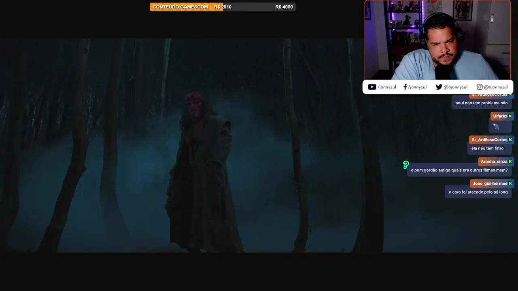Click badge next to Joao_guilhermee username
Viewport: 518px width, 291px height.
pos(510,183)
